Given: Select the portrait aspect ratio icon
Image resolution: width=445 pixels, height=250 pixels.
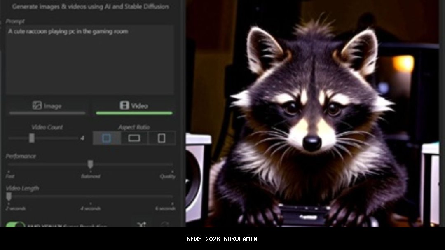Looking at the screenshot, I should pyautogui.click(x=162, y=138).
